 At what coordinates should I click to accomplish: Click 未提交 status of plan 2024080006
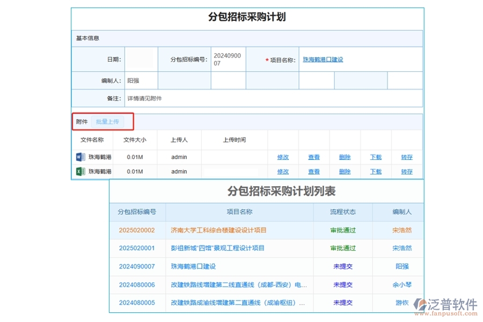[x=343, y=284]
